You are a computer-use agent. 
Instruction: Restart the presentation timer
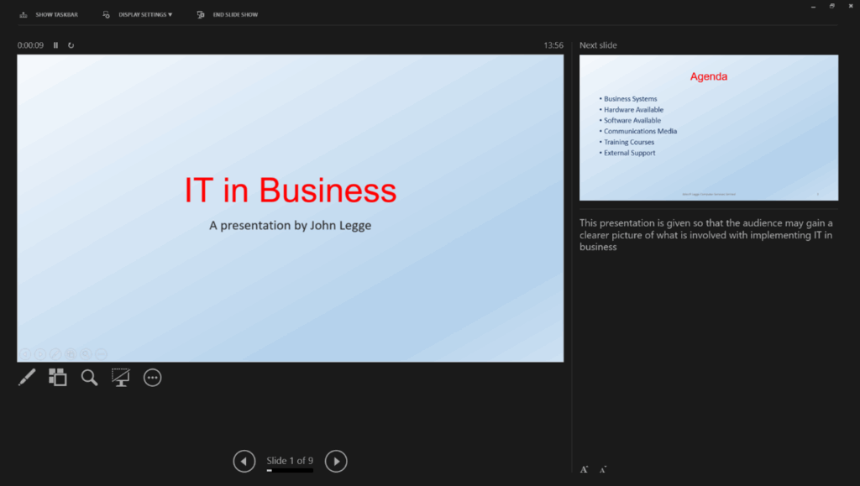click(71, 45)
